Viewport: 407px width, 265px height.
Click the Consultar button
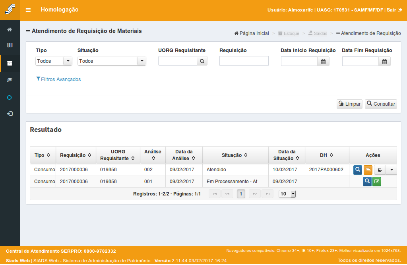(x=381, y=104)
